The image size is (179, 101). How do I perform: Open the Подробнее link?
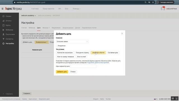point(91,63)
